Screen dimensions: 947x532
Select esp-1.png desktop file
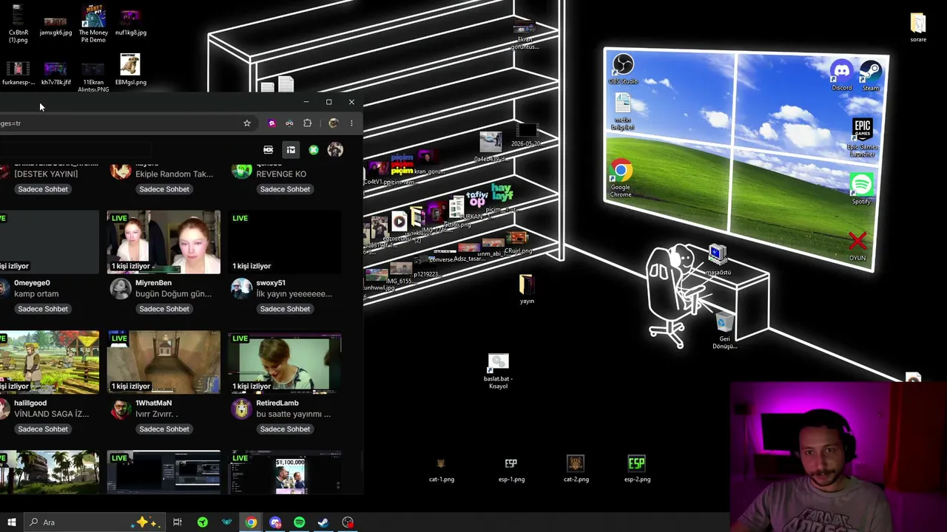pyautogui.click(x=511, y=470)
